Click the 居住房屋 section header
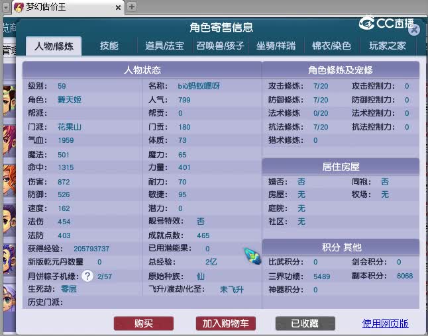The image size is (428, 336). pos(341,167)
